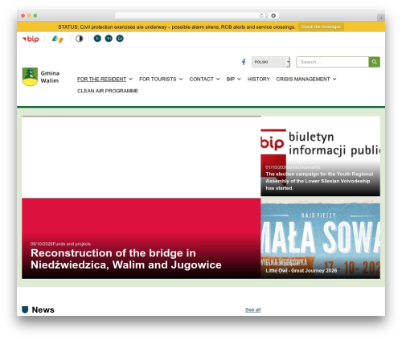Click the browser address bar

tap(191, 15)
